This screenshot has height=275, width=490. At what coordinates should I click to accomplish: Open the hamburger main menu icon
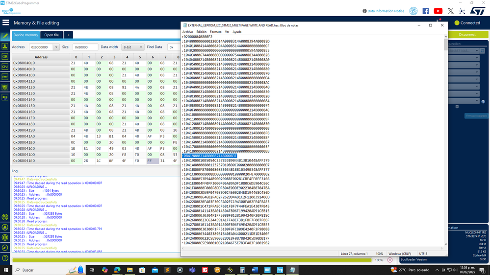pos(5,23)
